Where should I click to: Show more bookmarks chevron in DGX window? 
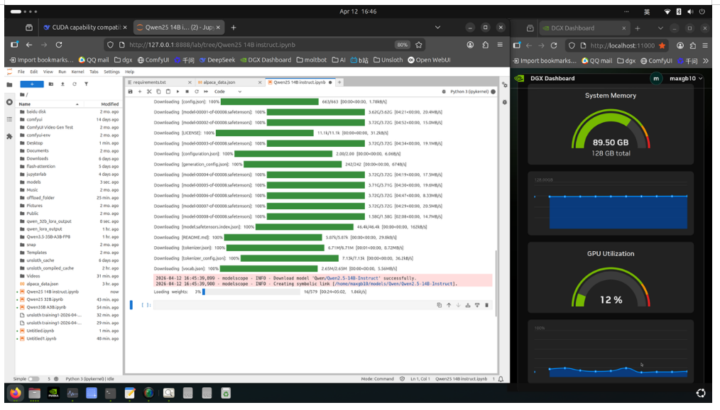[706, 60]
